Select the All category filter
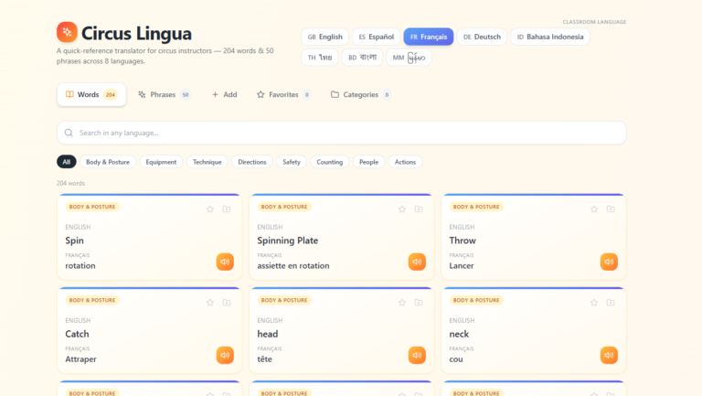Screen dimensions: 702x396 coord(66,162)
